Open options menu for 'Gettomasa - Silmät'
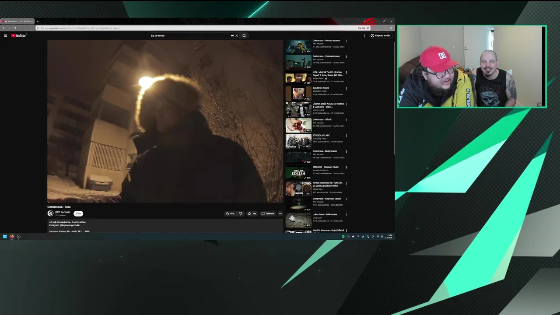 [346, 120]
